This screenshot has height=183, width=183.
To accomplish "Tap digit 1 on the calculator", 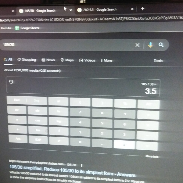I will [80, 132].
